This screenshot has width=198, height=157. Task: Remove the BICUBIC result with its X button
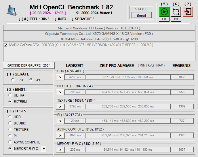click(x=60, y=92)
